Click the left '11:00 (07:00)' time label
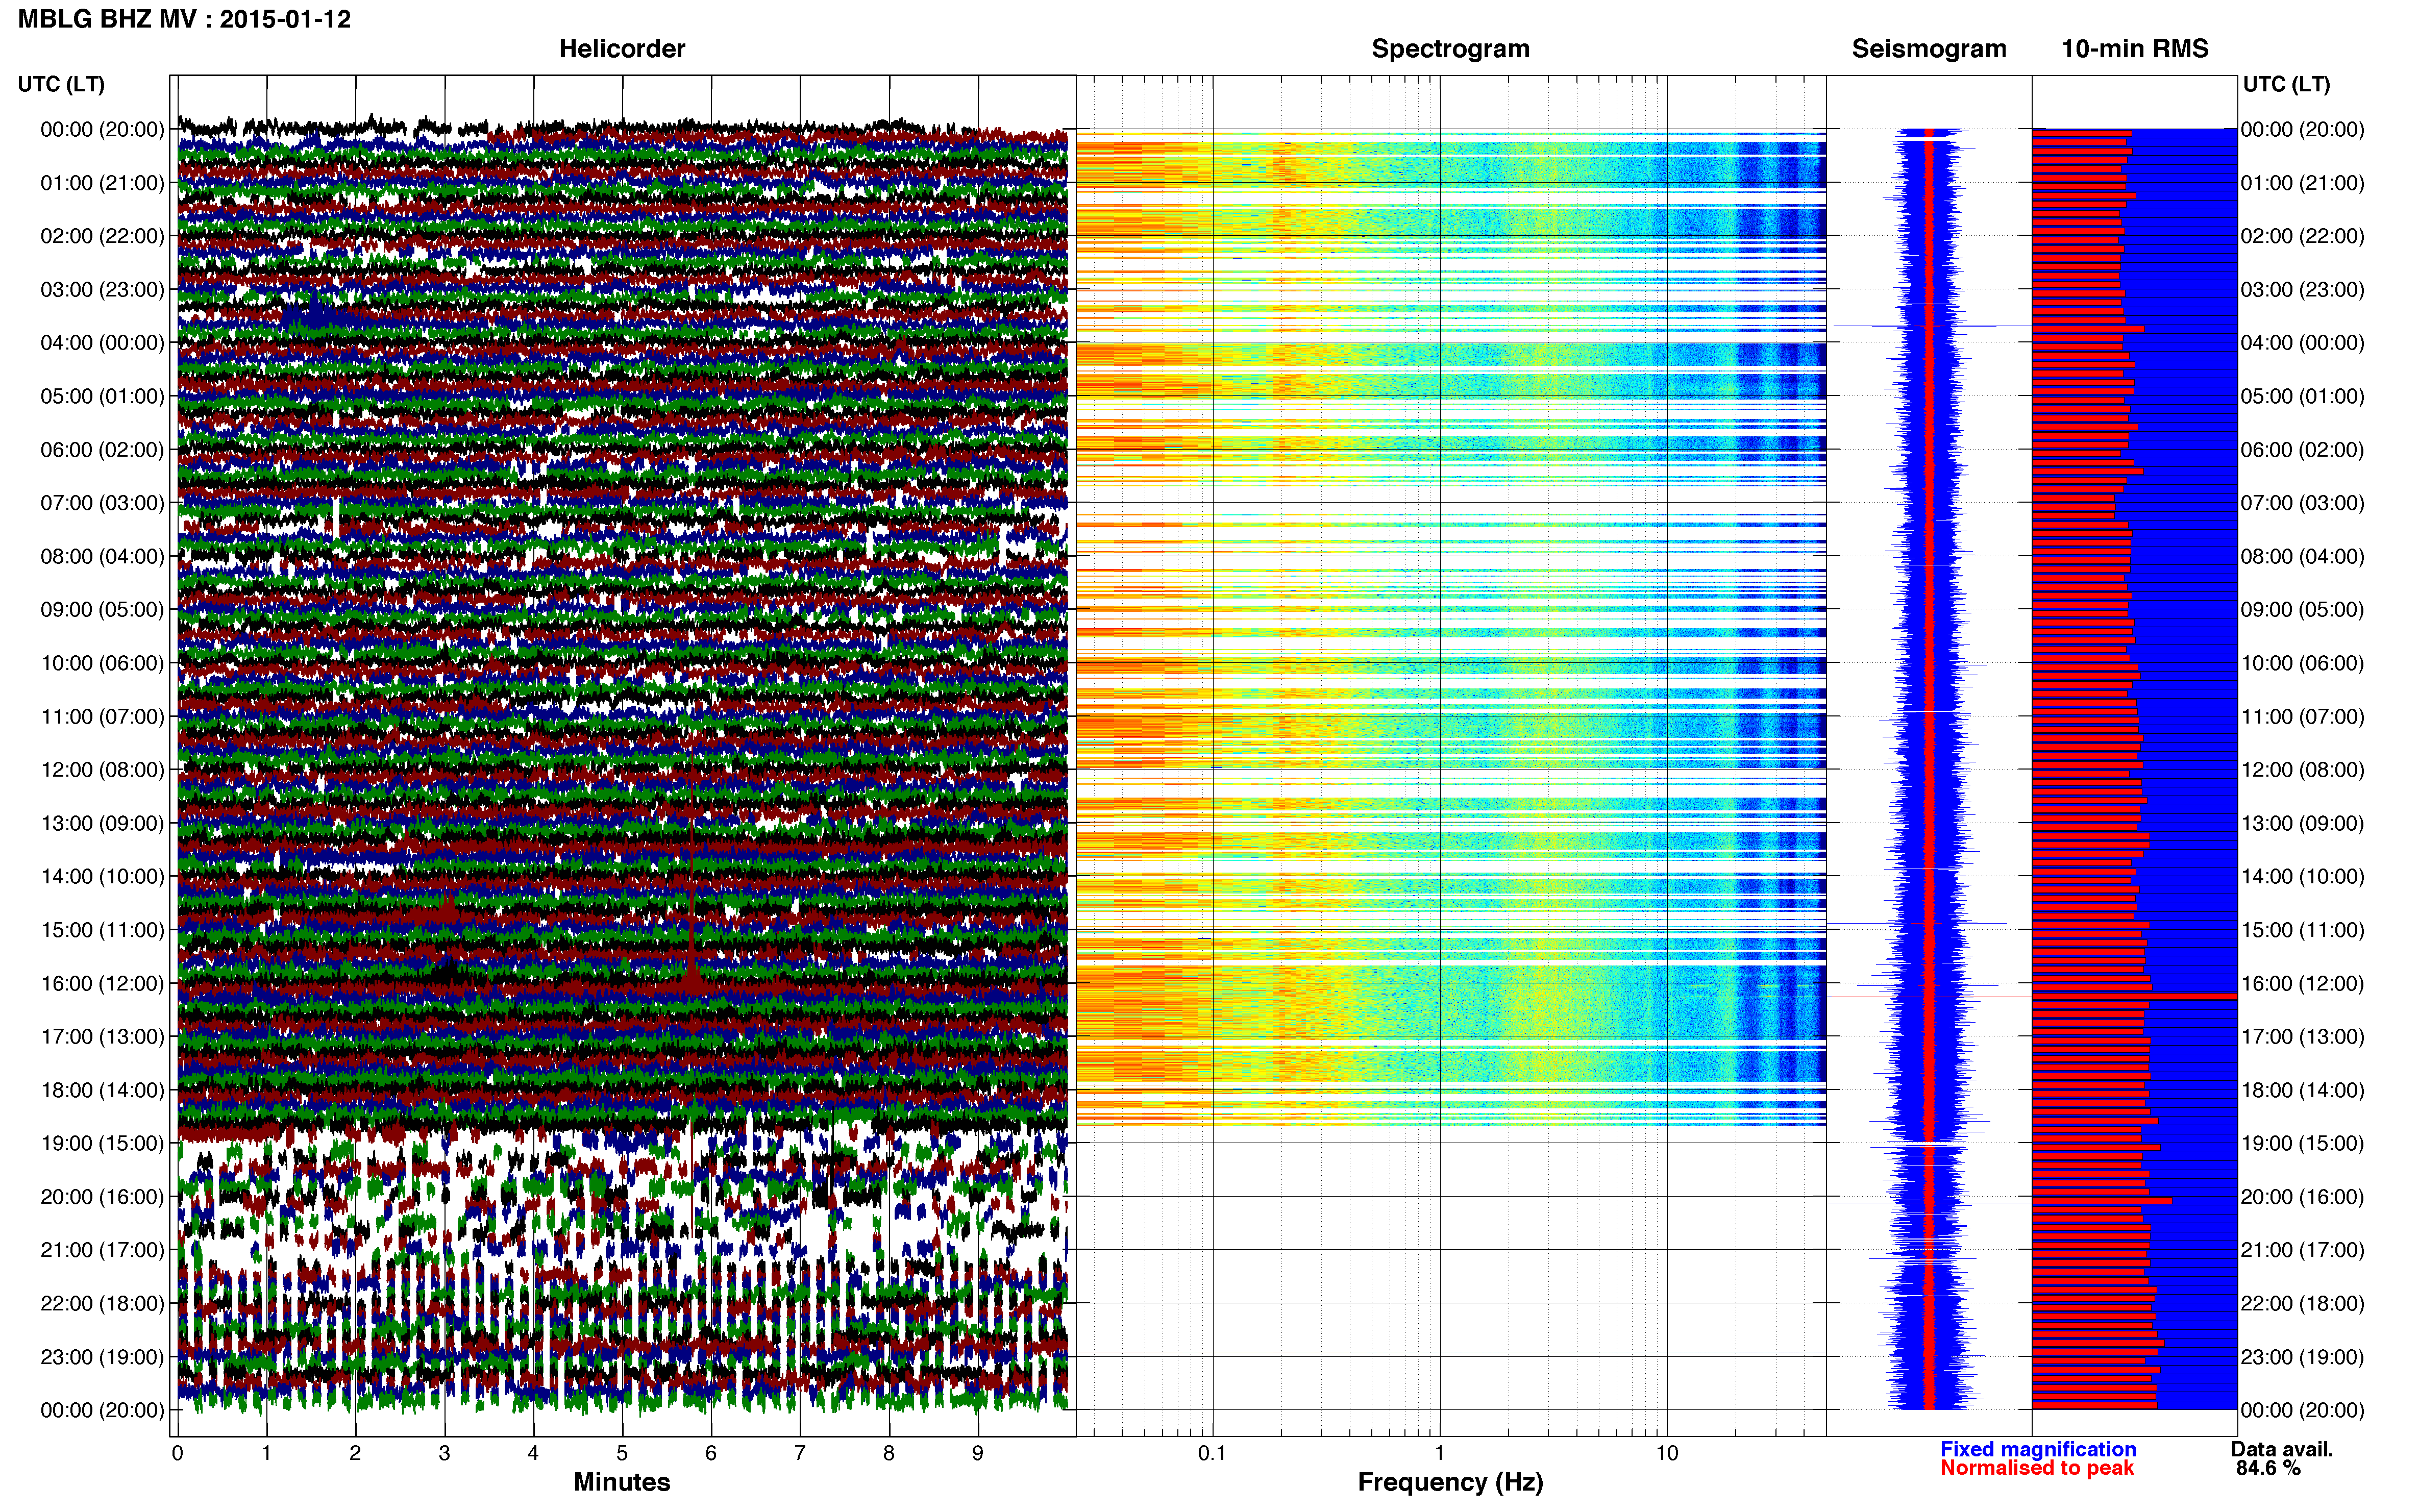The width and height of the screenshot is (2419, 1512). pyautogui.click(x=102, y=717)
